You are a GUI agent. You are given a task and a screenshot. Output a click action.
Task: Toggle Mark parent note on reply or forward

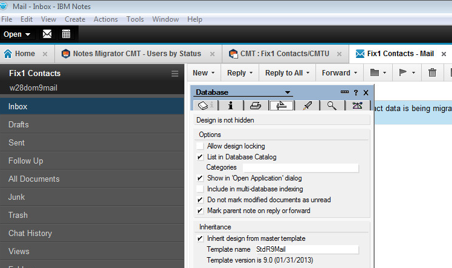pos(200,211)
